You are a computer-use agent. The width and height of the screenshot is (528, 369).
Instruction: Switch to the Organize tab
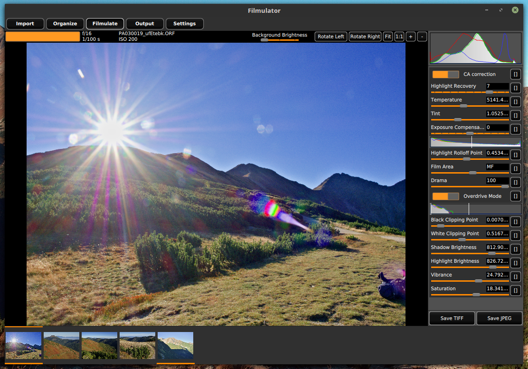(x=65, y=24)
